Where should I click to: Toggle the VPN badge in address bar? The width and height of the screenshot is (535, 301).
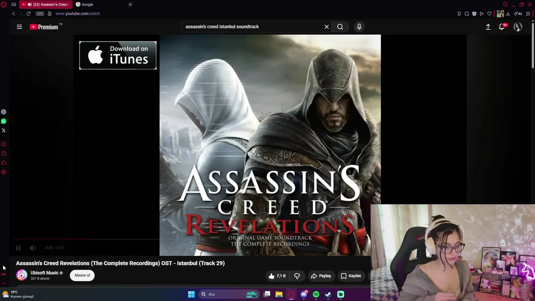(40, 14)
